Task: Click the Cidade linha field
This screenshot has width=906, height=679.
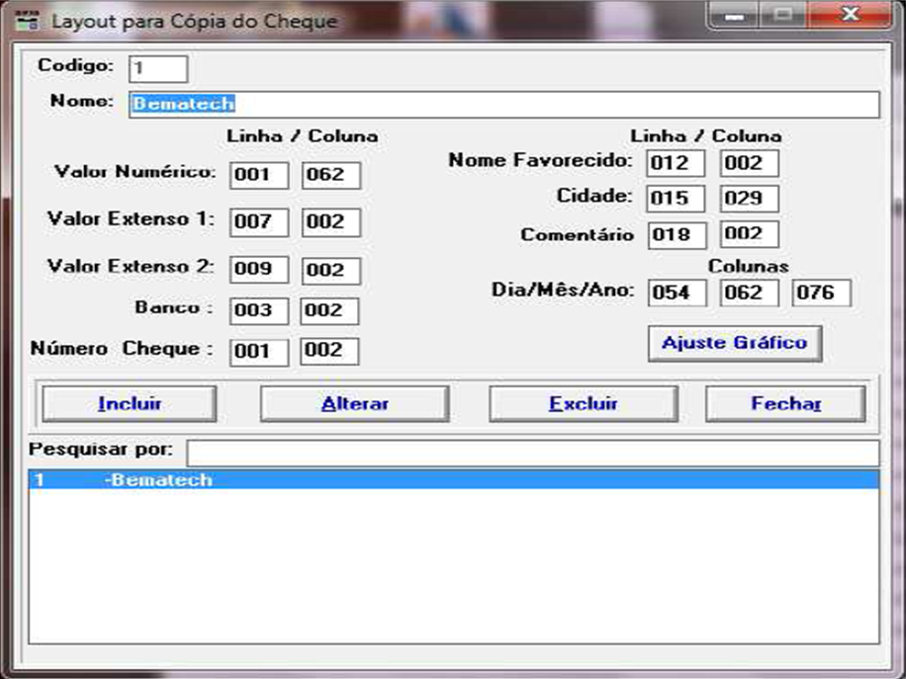Action: pyautogui.click(x=676, y=199)
